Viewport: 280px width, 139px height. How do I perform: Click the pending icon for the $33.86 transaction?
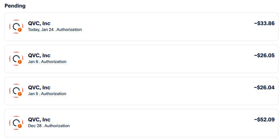16,27
